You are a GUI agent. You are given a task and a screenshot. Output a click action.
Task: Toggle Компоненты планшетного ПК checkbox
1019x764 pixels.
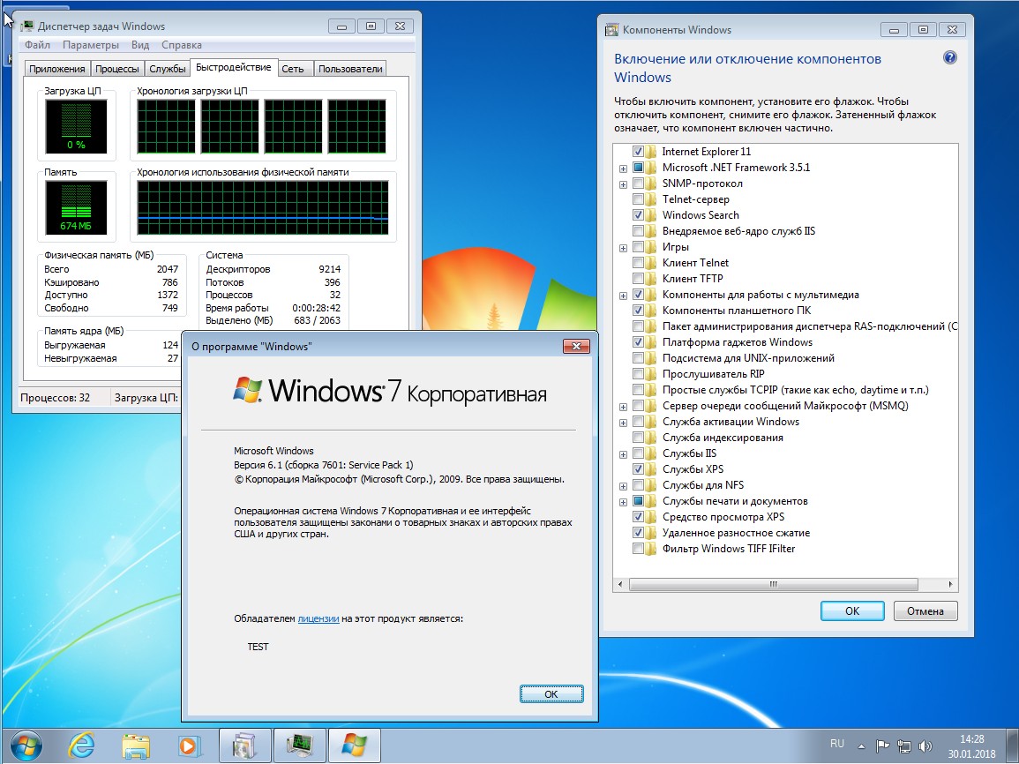click(x=638, y=311)
